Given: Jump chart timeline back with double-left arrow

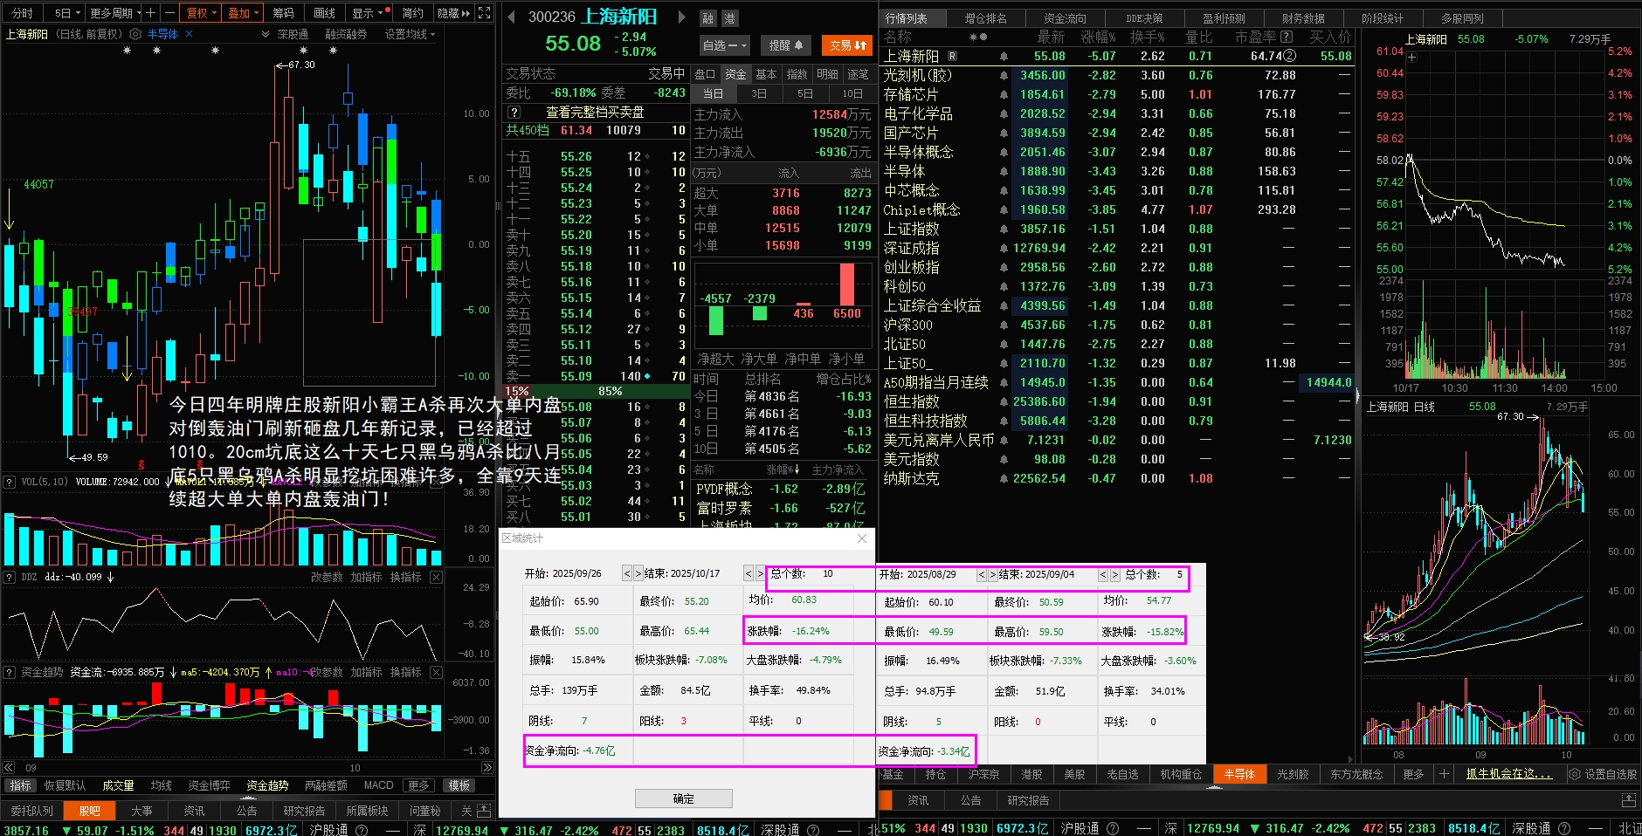Looking at the screenshot, I should pos(8,768).
